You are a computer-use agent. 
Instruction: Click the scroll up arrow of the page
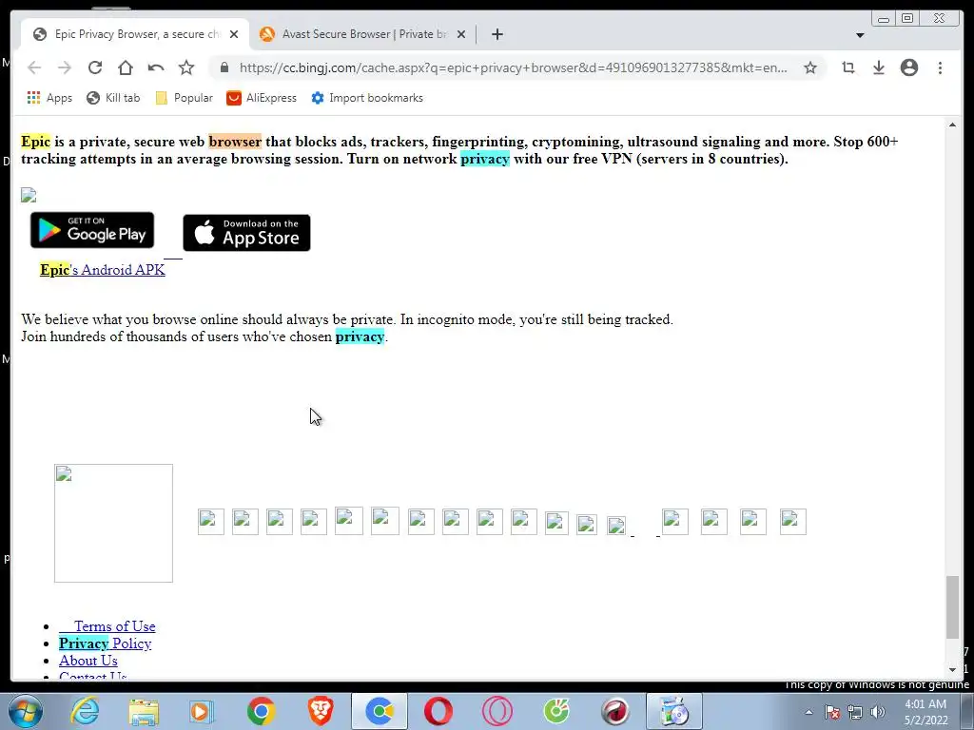tap(952, 125)
